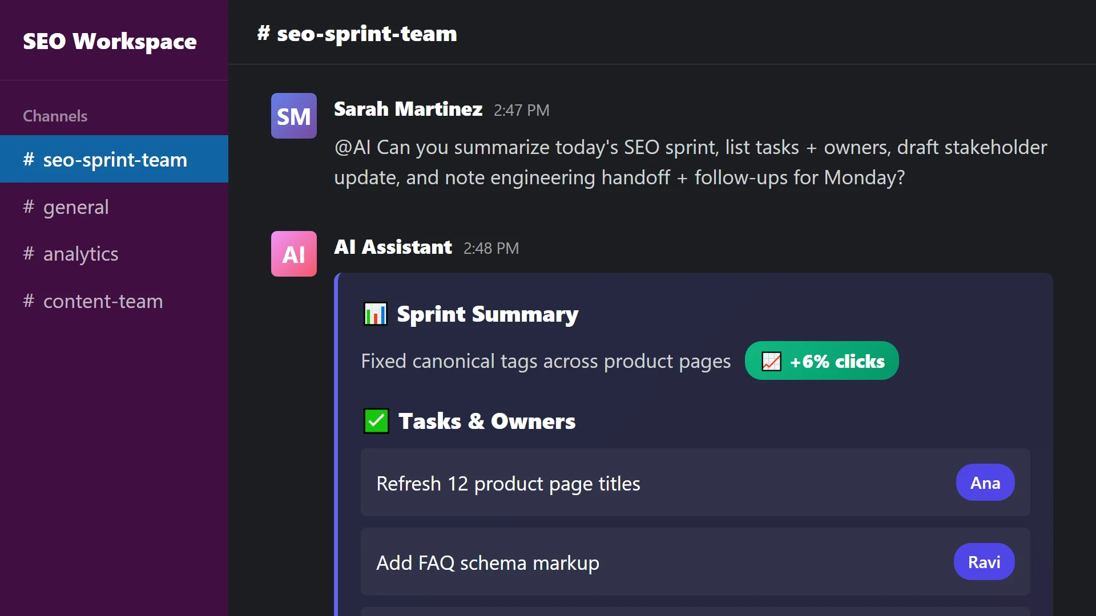
Task: Open Sarah Martinez's SM avatar
Action: coord(293,116)
